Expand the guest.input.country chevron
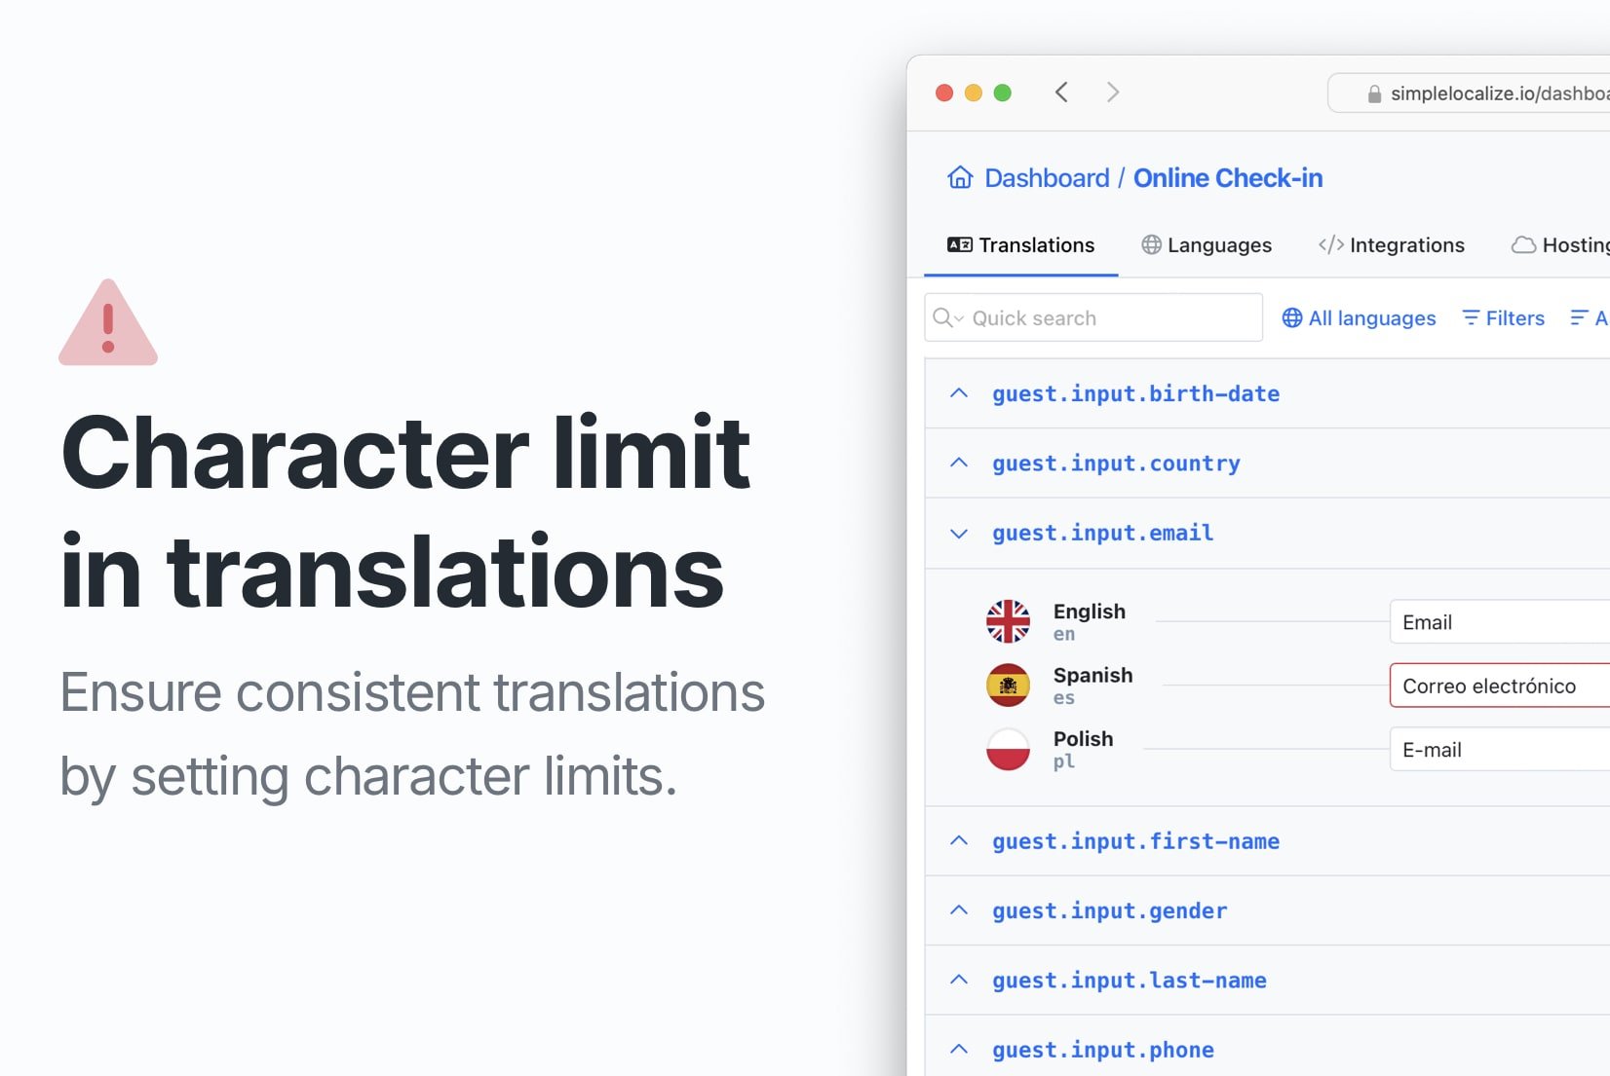 (x=959, y=463)
